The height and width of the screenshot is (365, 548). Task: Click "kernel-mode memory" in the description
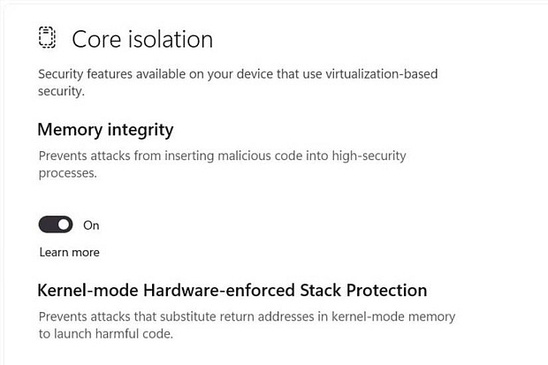tap(393, 316)
